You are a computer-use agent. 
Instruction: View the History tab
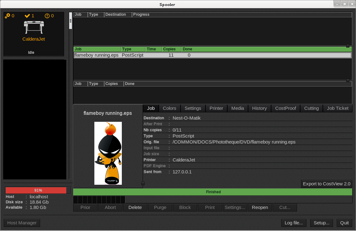[259, 108]
